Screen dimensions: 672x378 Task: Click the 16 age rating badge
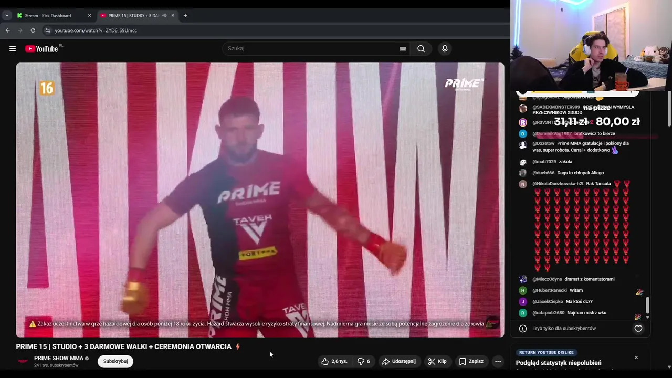point(46,88)
